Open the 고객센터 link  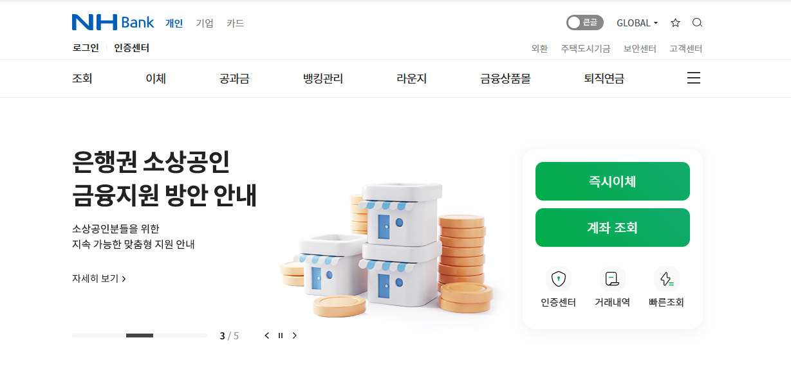click(686, 49)
